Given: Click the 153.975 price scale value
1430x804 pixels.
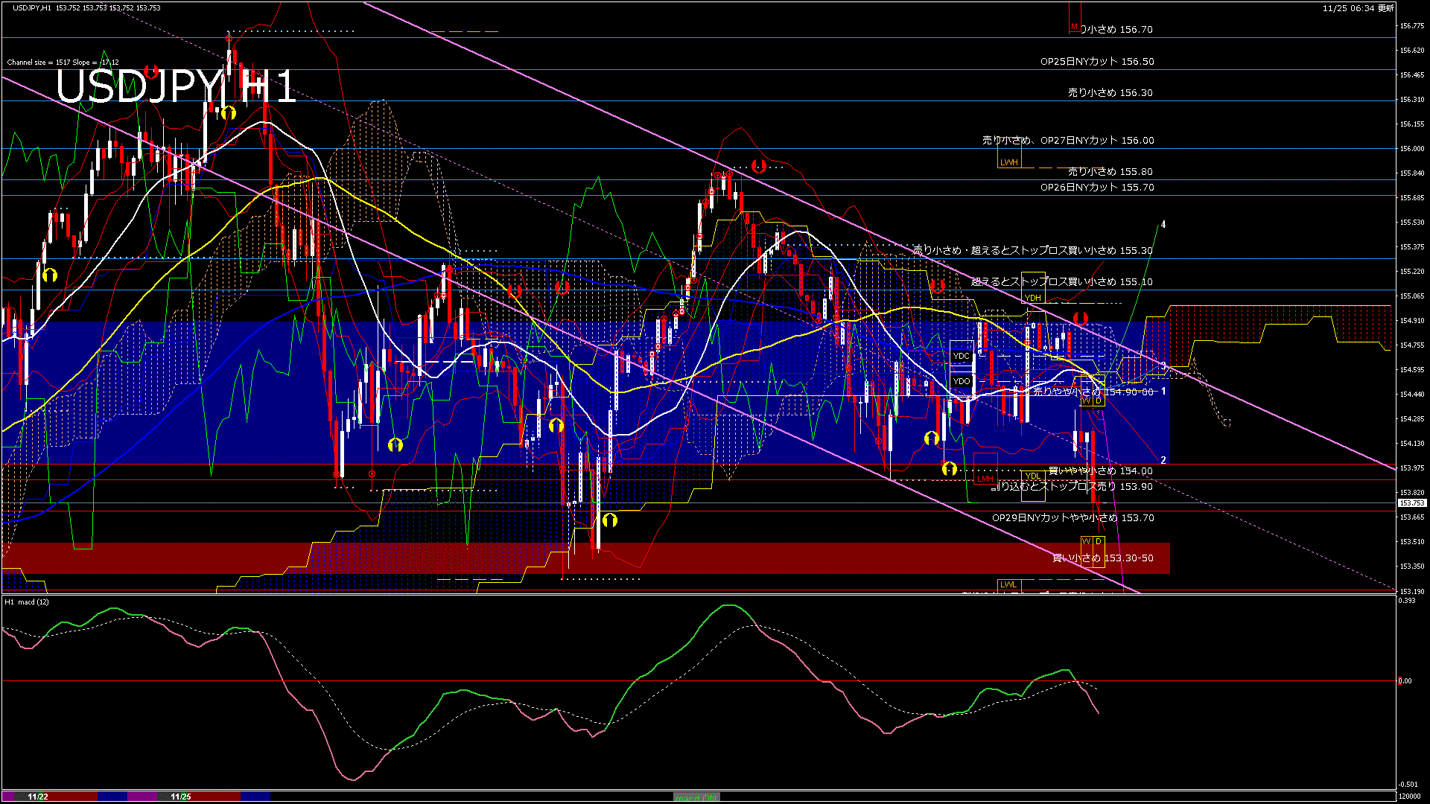Looking at the screenshot, I should pos(1411,468).
